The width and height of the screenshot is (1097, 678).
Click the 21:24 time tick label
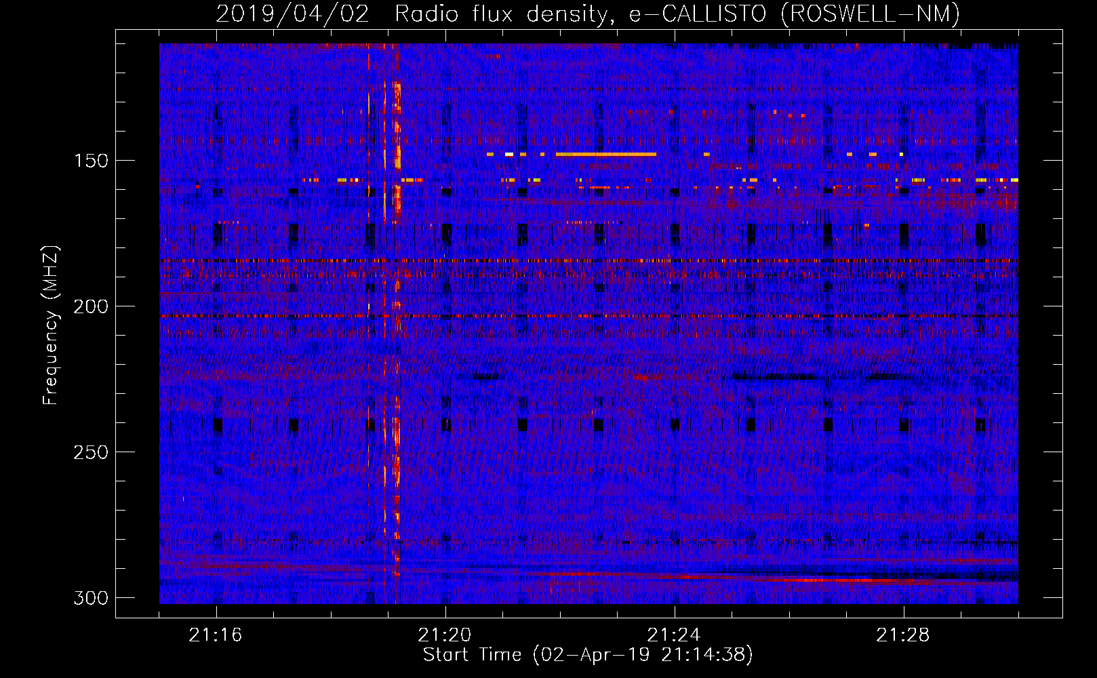coord(674,635)
